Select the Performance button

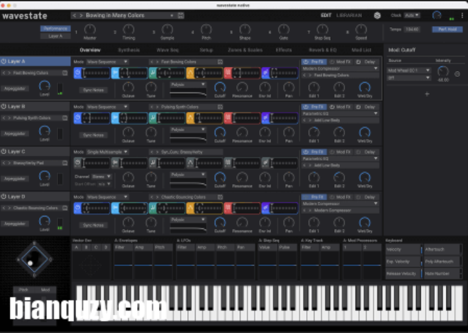(x=55, y=29)
